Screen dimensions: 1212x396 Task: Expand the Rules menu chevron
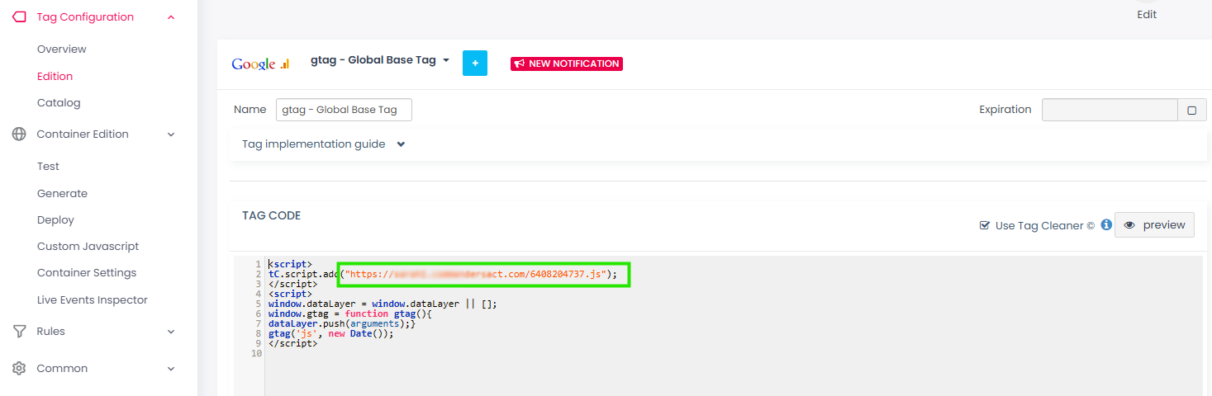point(171,332)
